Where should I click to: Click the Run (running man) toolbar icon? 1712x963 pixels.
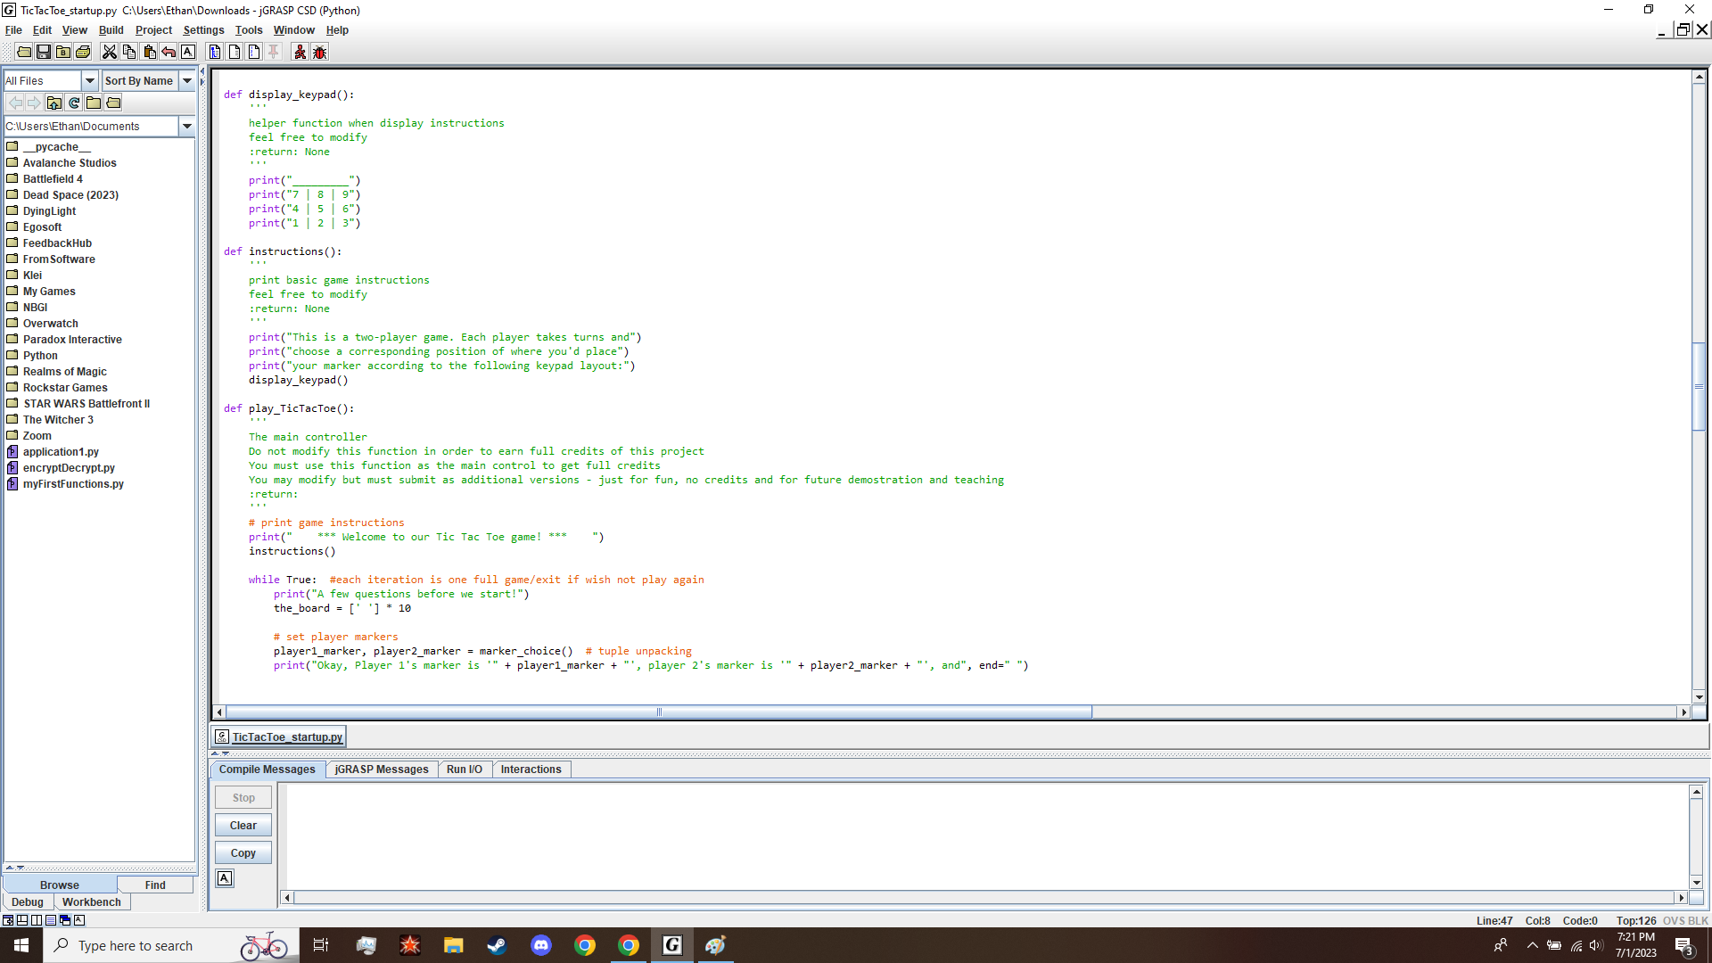300,53
